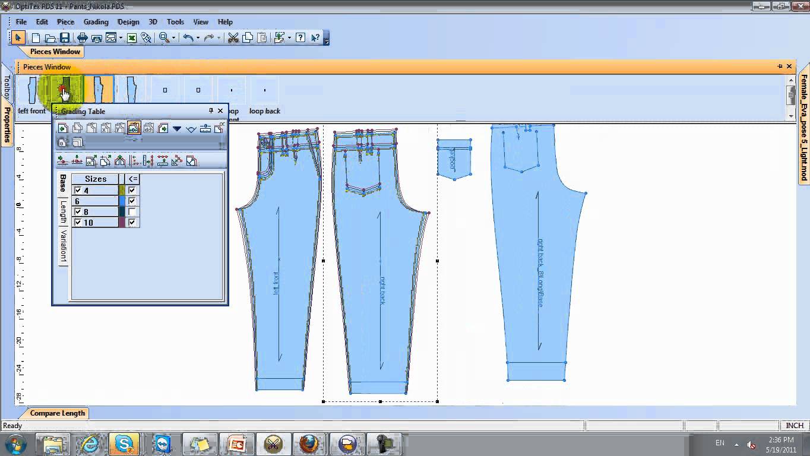The height and width of the screenshot is (456, 810).
Task: Enable the checkbox next to size 8
Action: (x=79, y=211)
